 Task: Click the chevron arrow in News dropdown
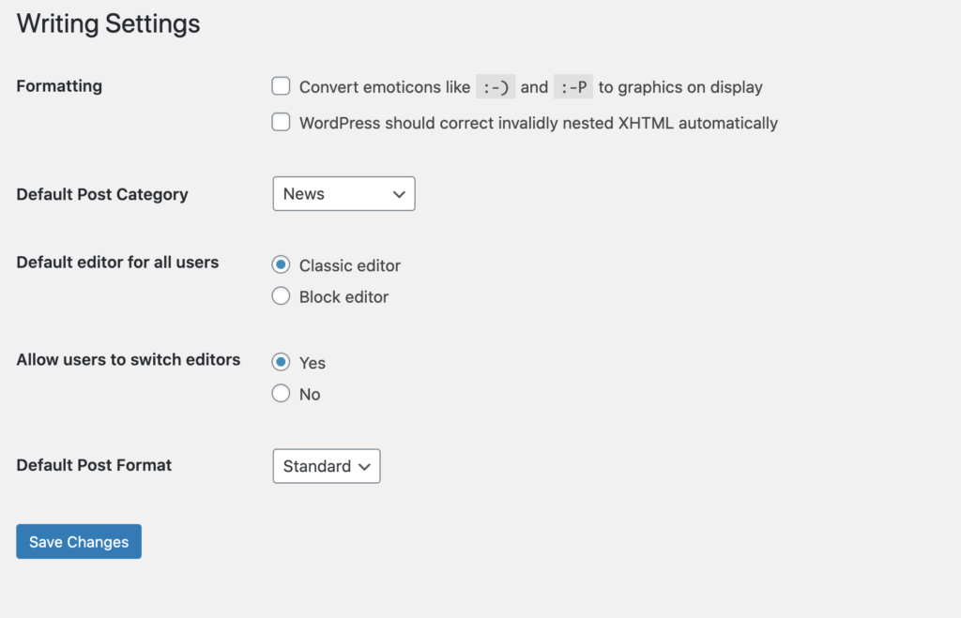(399, 194)
